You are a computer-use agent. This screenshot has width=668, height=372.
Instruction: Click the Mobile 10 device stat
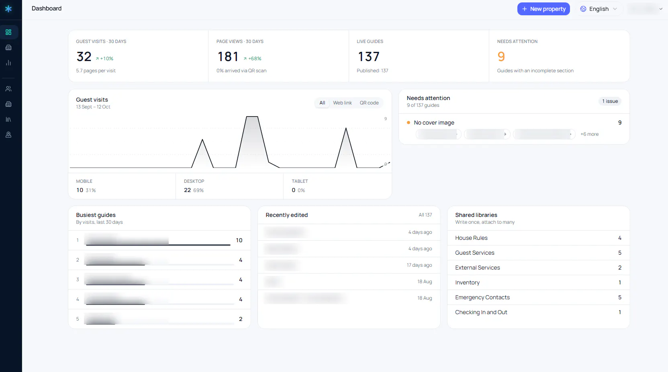122,186
